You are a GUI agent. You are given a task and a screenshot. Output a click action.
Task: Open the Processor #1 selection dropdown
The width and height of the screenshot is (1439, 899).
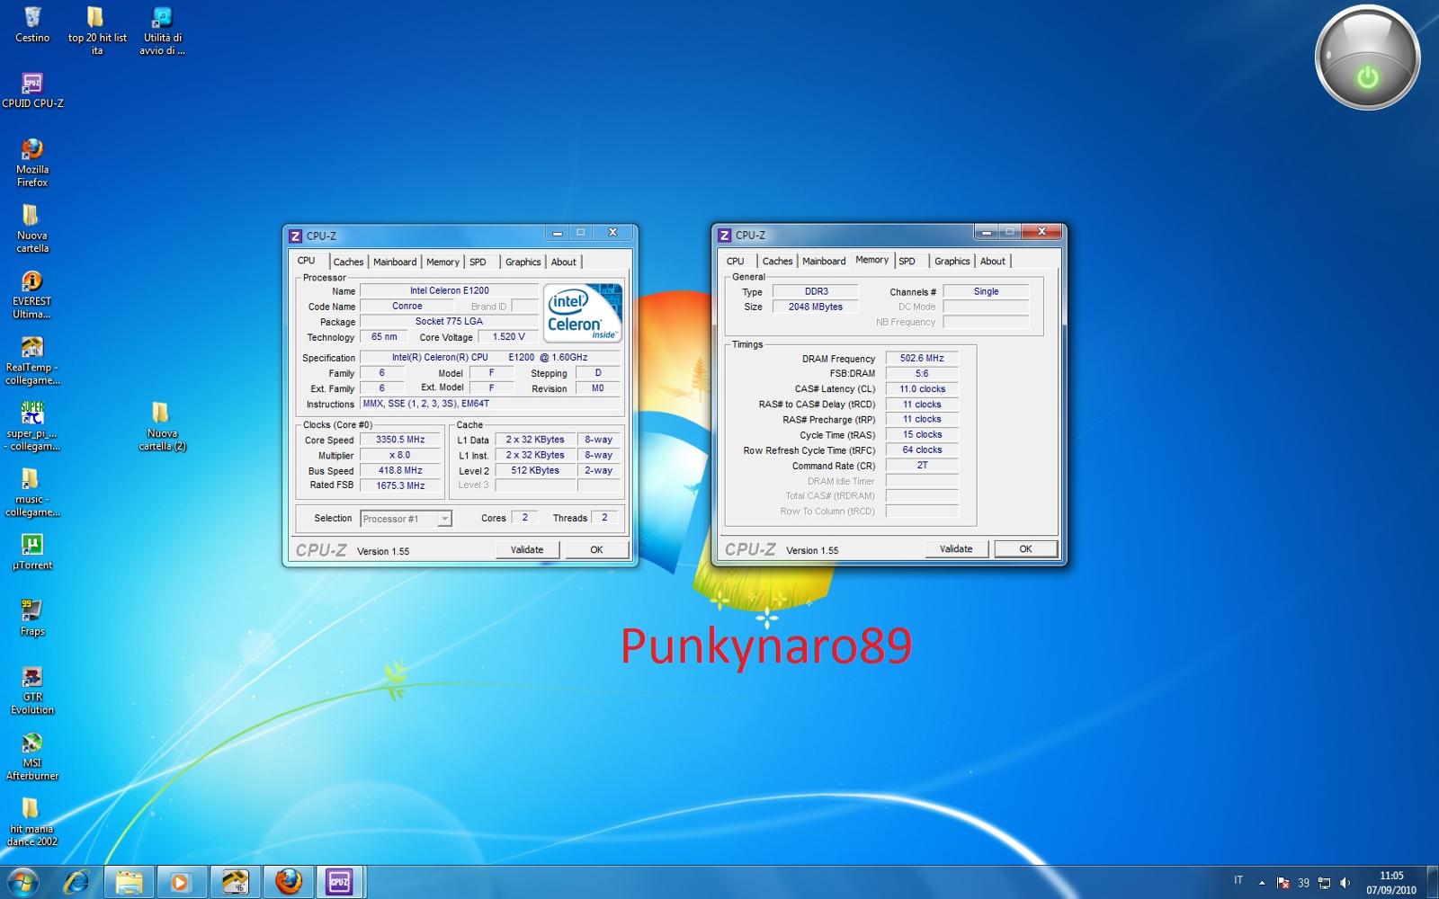[x=406, y=519]
